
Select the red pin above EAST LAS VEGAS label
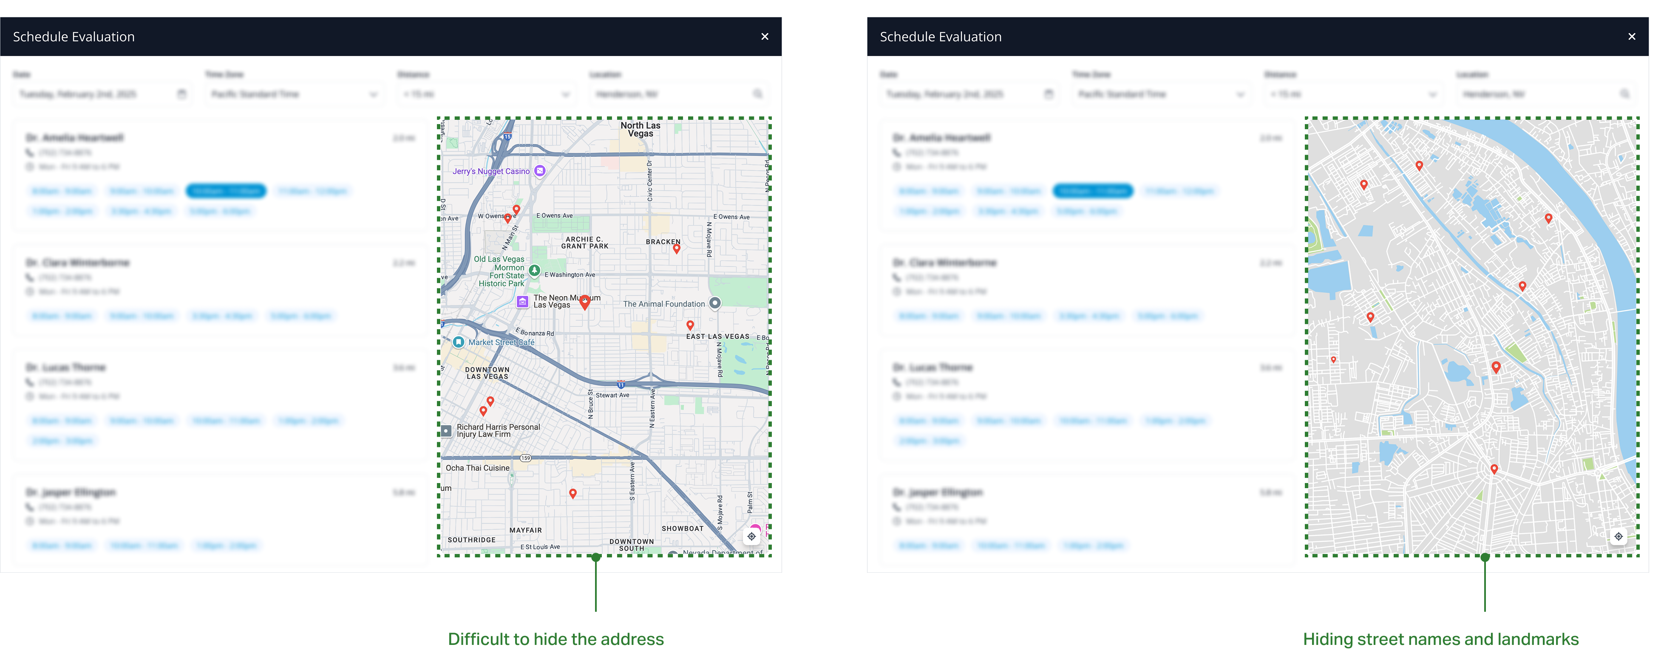pos(690,325)
